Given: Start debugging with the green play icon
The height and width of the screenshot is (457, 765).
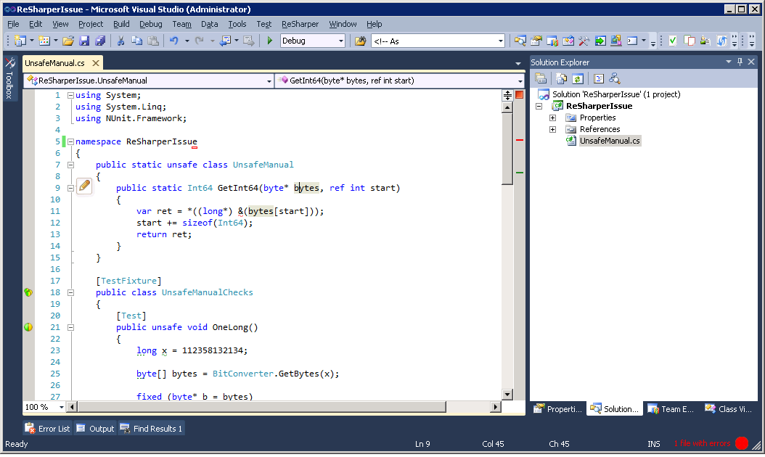Looking at the screenshot, I should click(270, 41).
